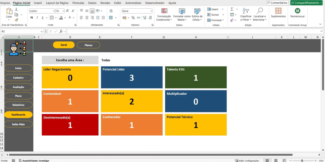Image resolution: width=325 pixels, height=162 pixels.
Task: Toggle italic formatting (I)
Action: [37, 18]
